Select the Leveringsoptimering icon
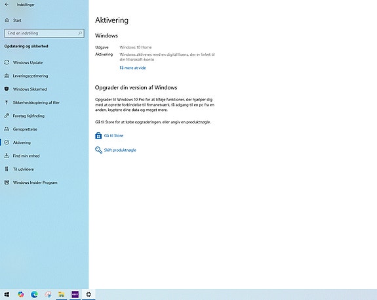The image size is (377, 300). point(7,76)
